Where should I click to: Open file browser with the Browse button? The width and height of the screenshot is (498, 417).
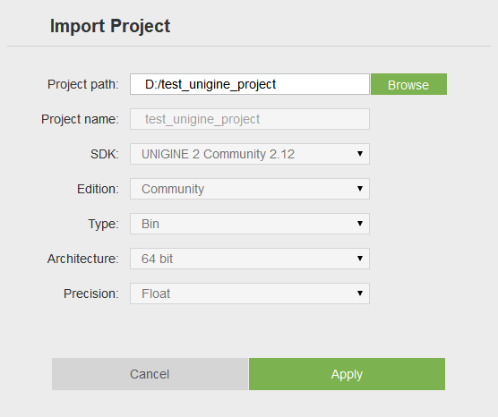tap(408, 84)
